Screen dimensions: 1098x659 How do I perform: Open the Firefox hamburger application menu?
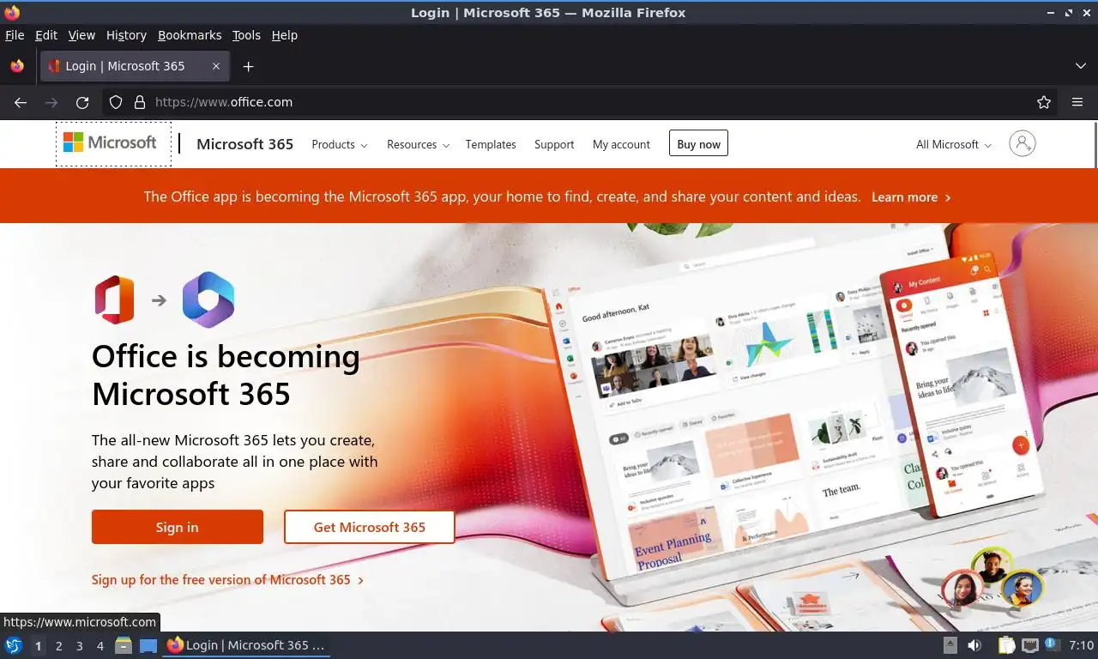pos(1077,102)
